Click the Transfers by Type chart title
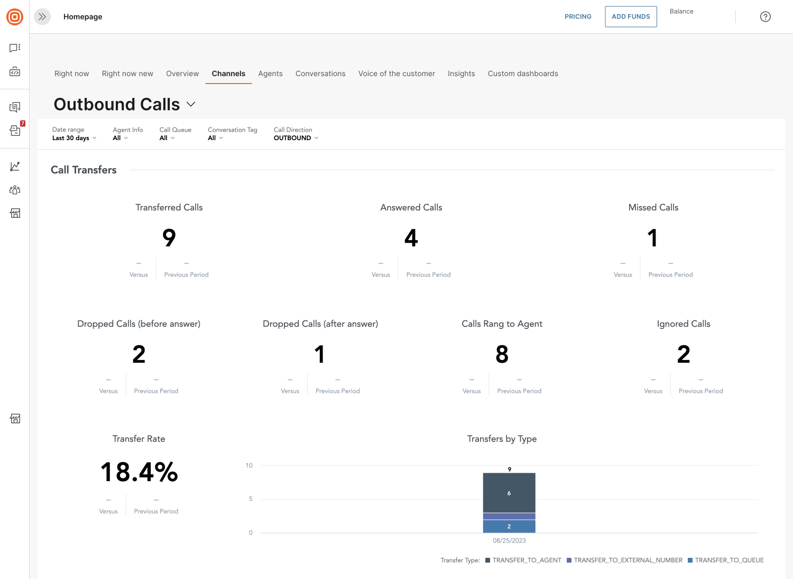The image size is (793, 579). click(x=502, y=439)
